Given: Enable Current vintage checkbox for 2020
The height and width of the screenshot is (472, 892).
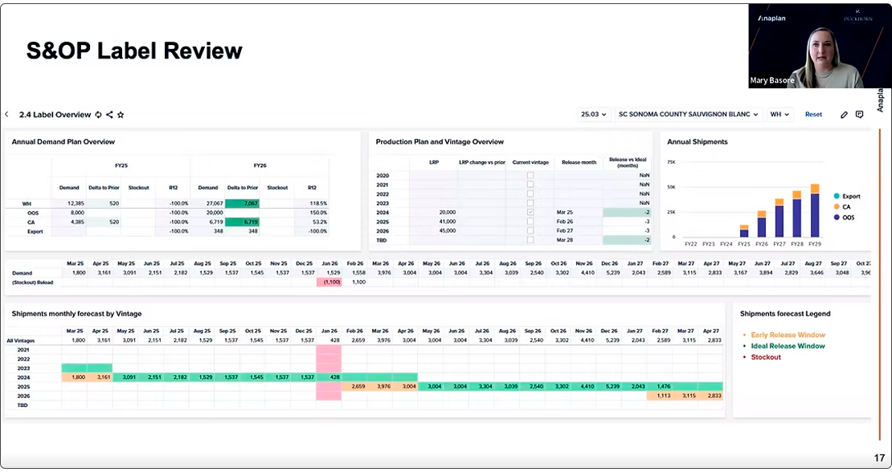Looking at the screenshot, I should pos(530,175).
